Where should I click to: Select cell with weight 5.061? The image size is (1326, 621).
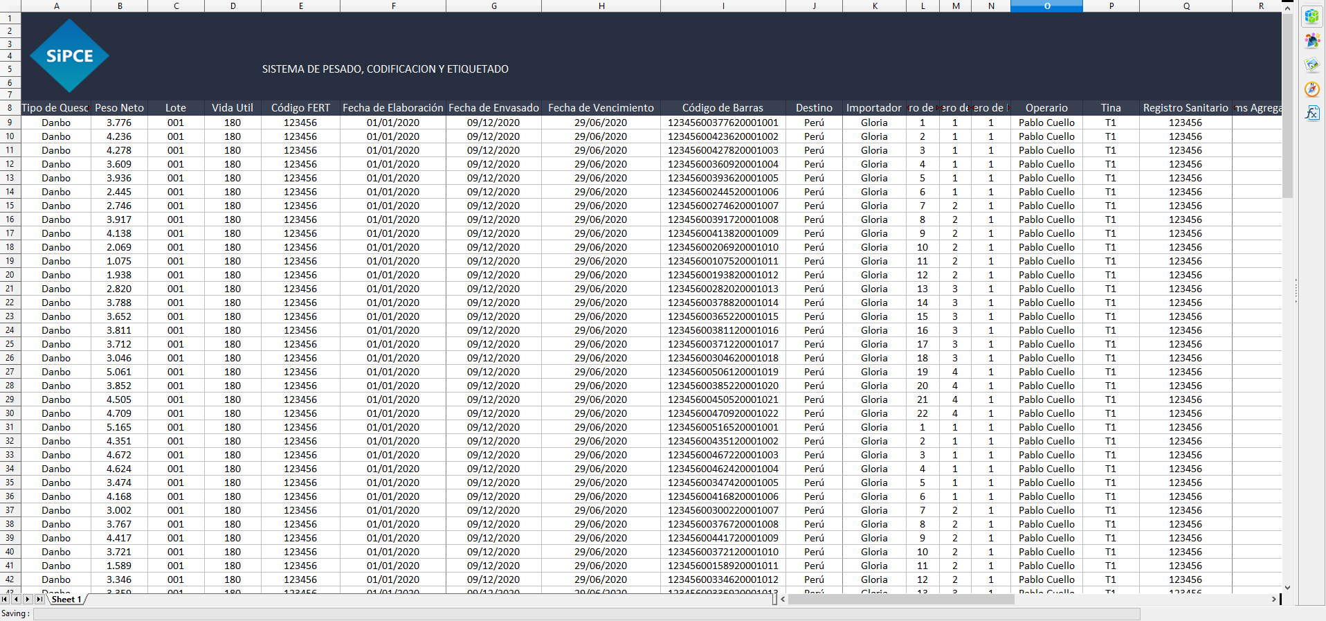pos(120,372)
